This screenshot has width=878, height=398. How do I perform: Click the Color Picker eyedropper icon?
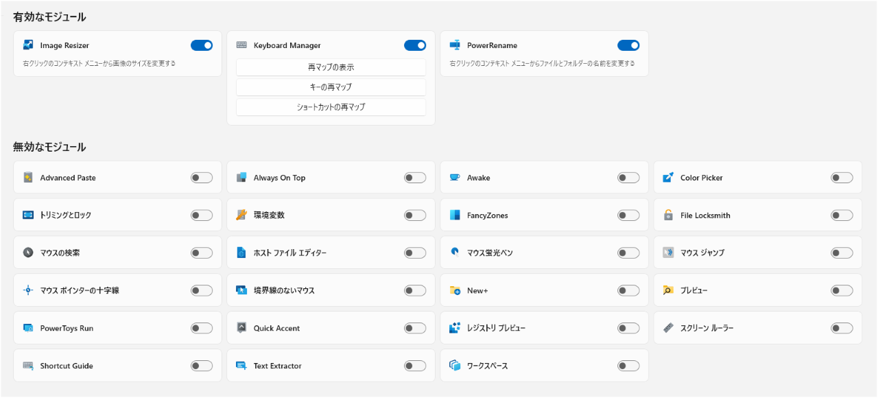click(x=668, y=178)
